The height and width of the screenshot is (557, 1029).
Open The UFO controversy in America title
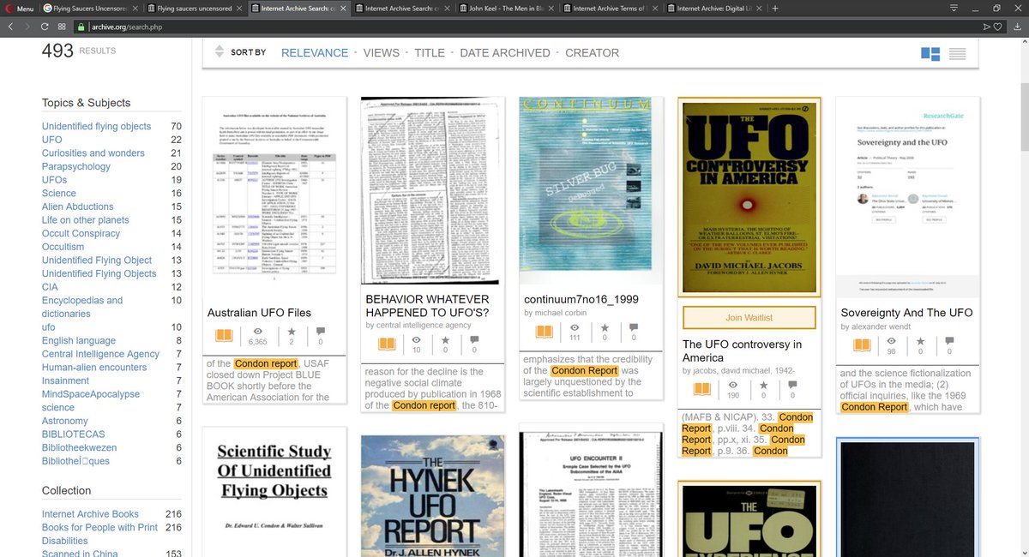[742, 350]
